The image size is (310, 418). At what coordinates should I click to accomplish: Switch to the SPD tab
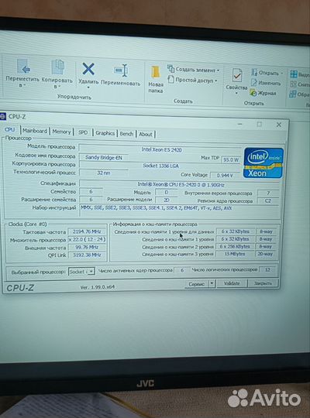(83, 132)
